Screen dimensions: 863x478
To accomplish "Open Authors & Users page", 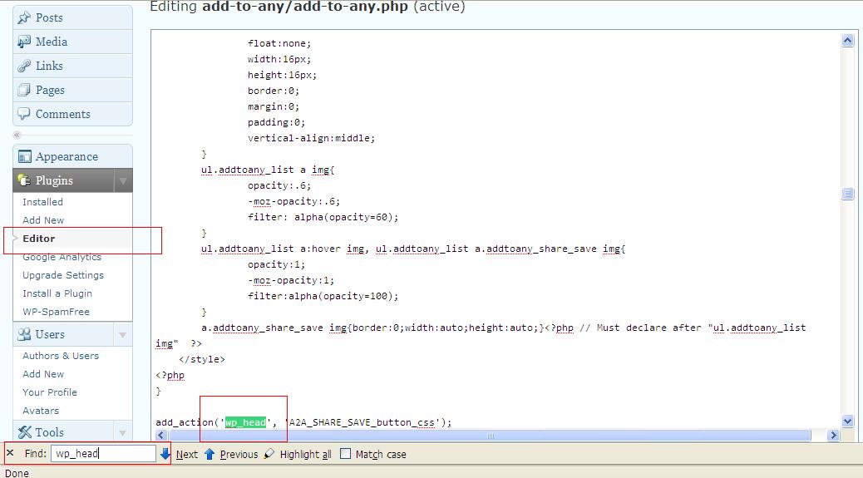I will pos(61,356).
